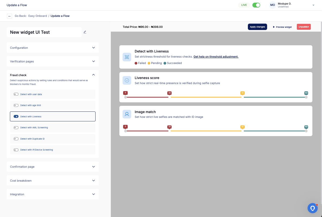The height and width of the screenshot is (217, 322).
Task: Click the LIVE status badge
Action: [x=244, y=5]
